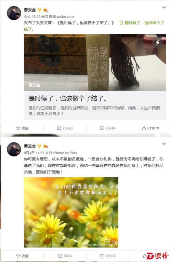Screen dimensions: 171x262
Task: Open comments on second post showing 29907
Action: (x=108, y=256)
